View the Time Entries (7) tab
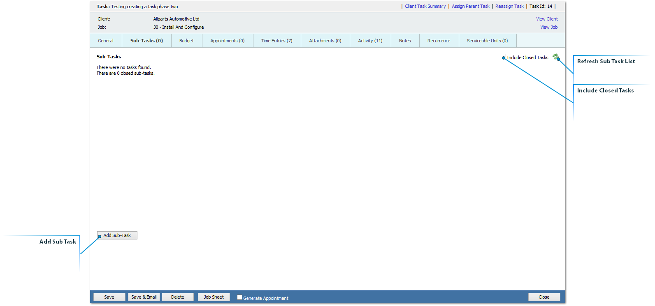The height and width of the screenshot is (306, 655). click(277, 41)
